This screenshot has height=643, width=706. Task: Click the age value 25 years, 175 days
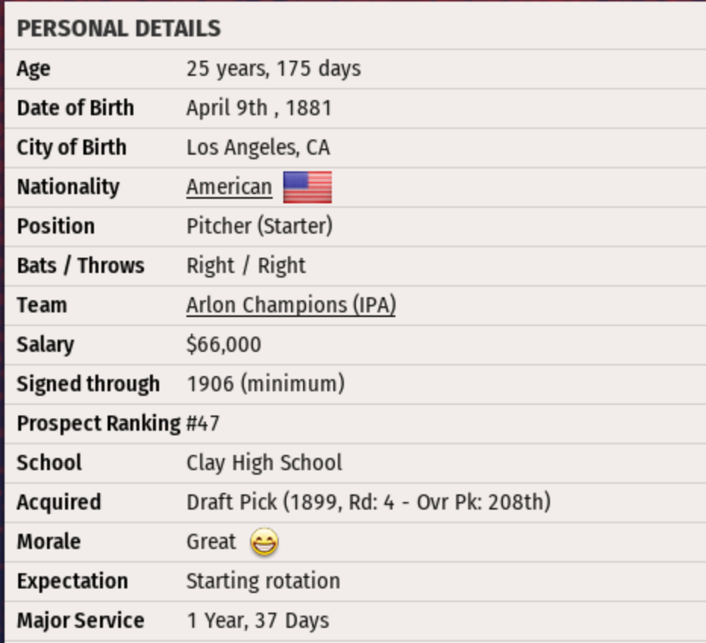pyautogui.click(x=273, y=69)
